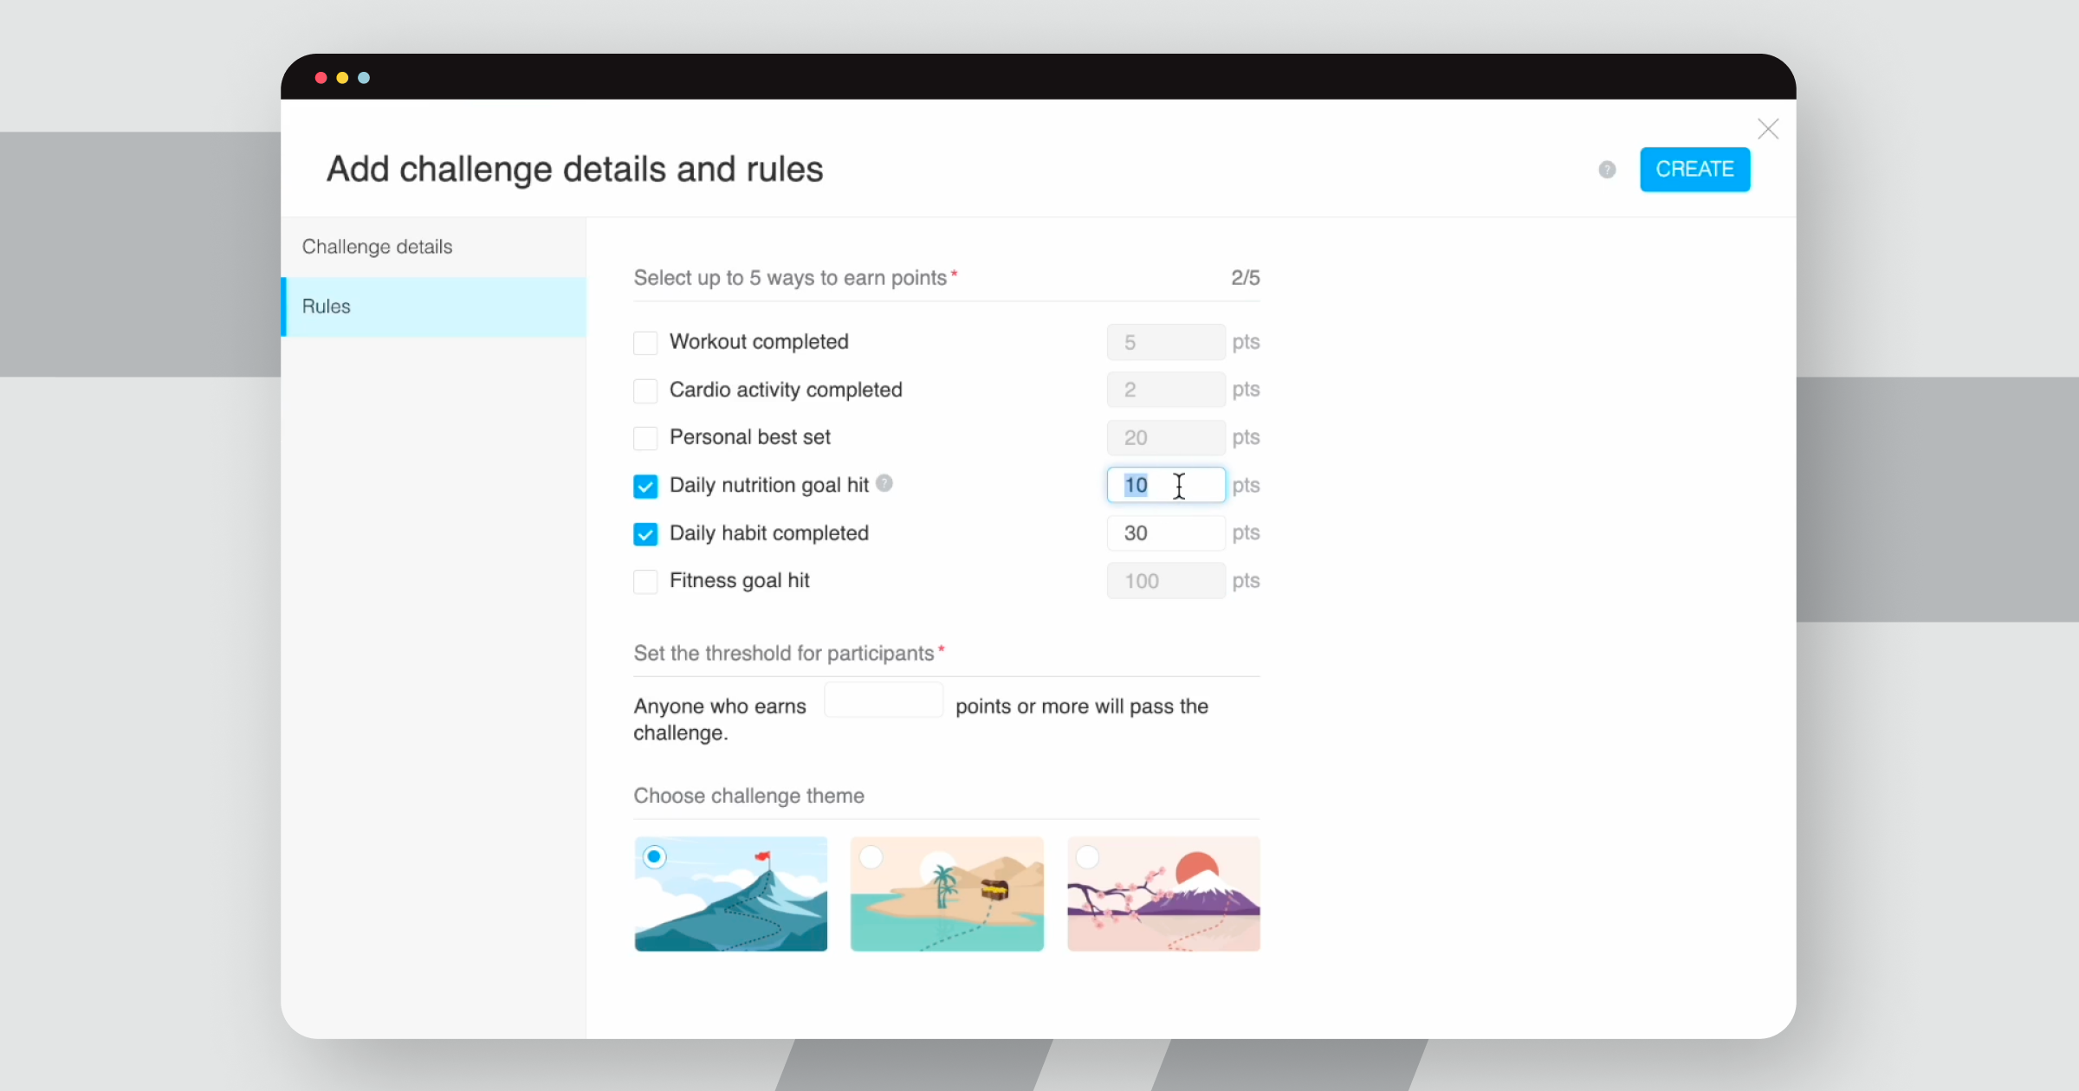The image size is (2079, 1091).
Task: Close the challenge dialog with the X icon
Action: (1768, 129)
